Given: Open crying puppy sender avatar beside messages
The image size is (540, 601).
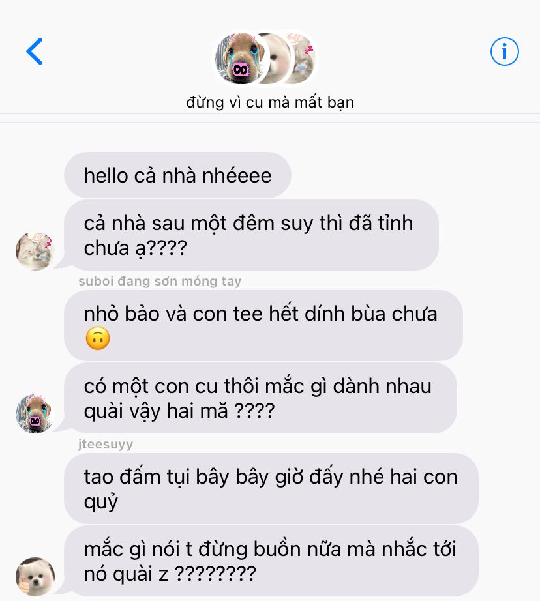Looking at the screenshot, I should click(35, 413).
